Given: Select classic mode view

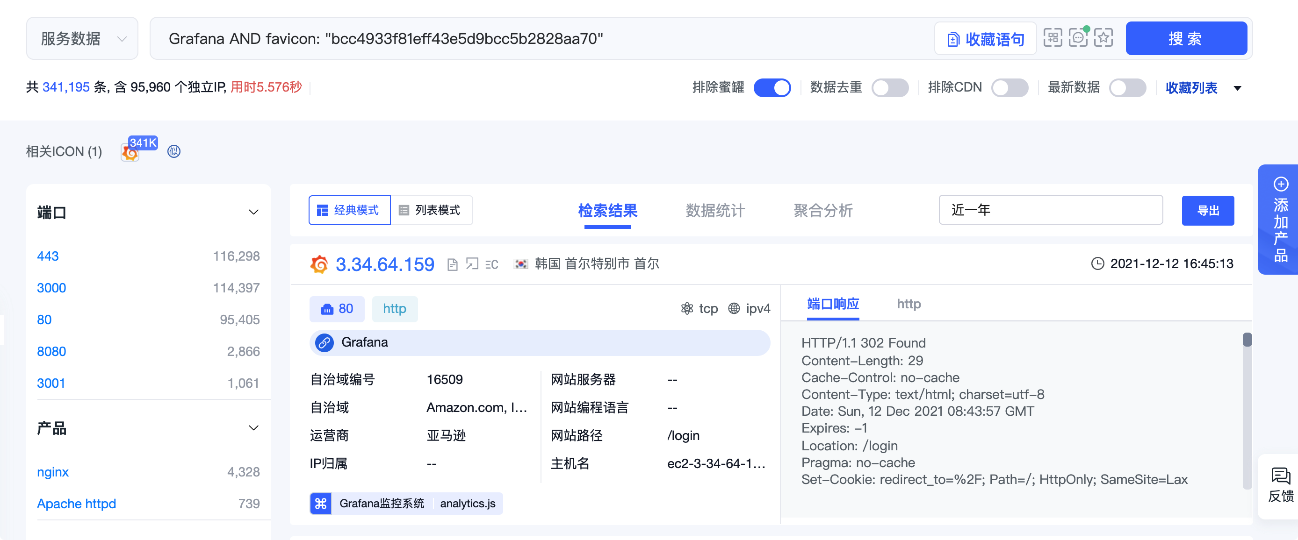Looking at the screenshot, I should [x=349, y=210].
